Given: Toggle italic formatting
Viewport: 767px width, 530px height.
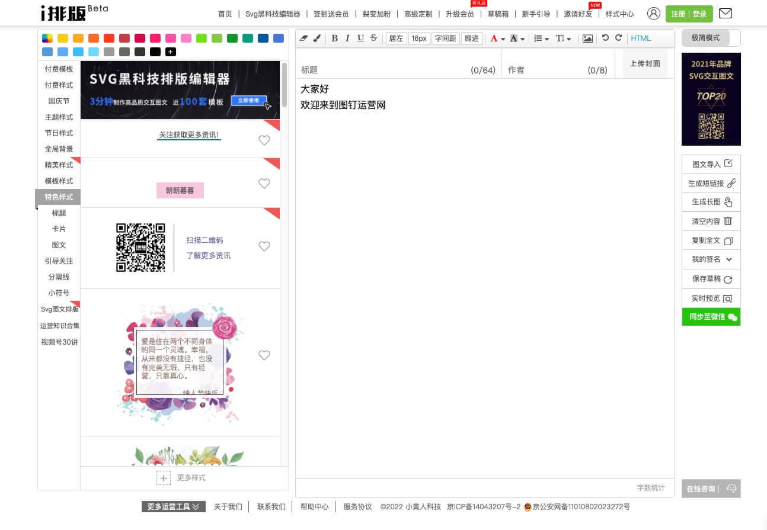Looking at the screenshot, I should pos(347,38).
